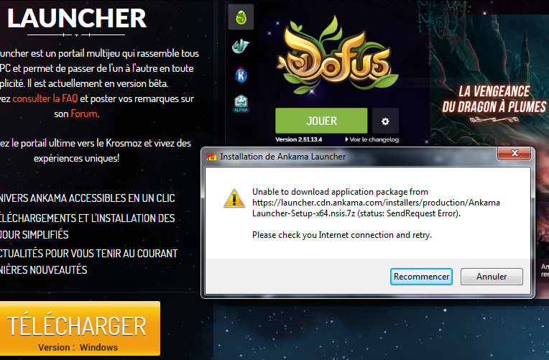Viewport: 549px width, 360px height.
Task: Close the Ankama Launcher installation dialog
Action: [x=515, y=153]
